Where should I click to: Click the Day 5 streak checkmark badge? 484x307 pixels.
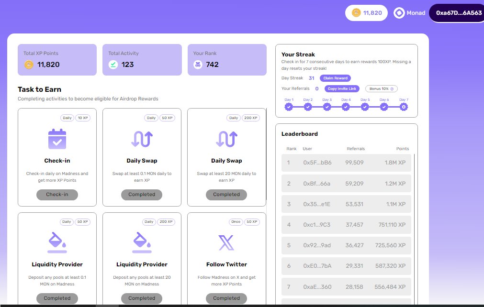click(365, 107)
